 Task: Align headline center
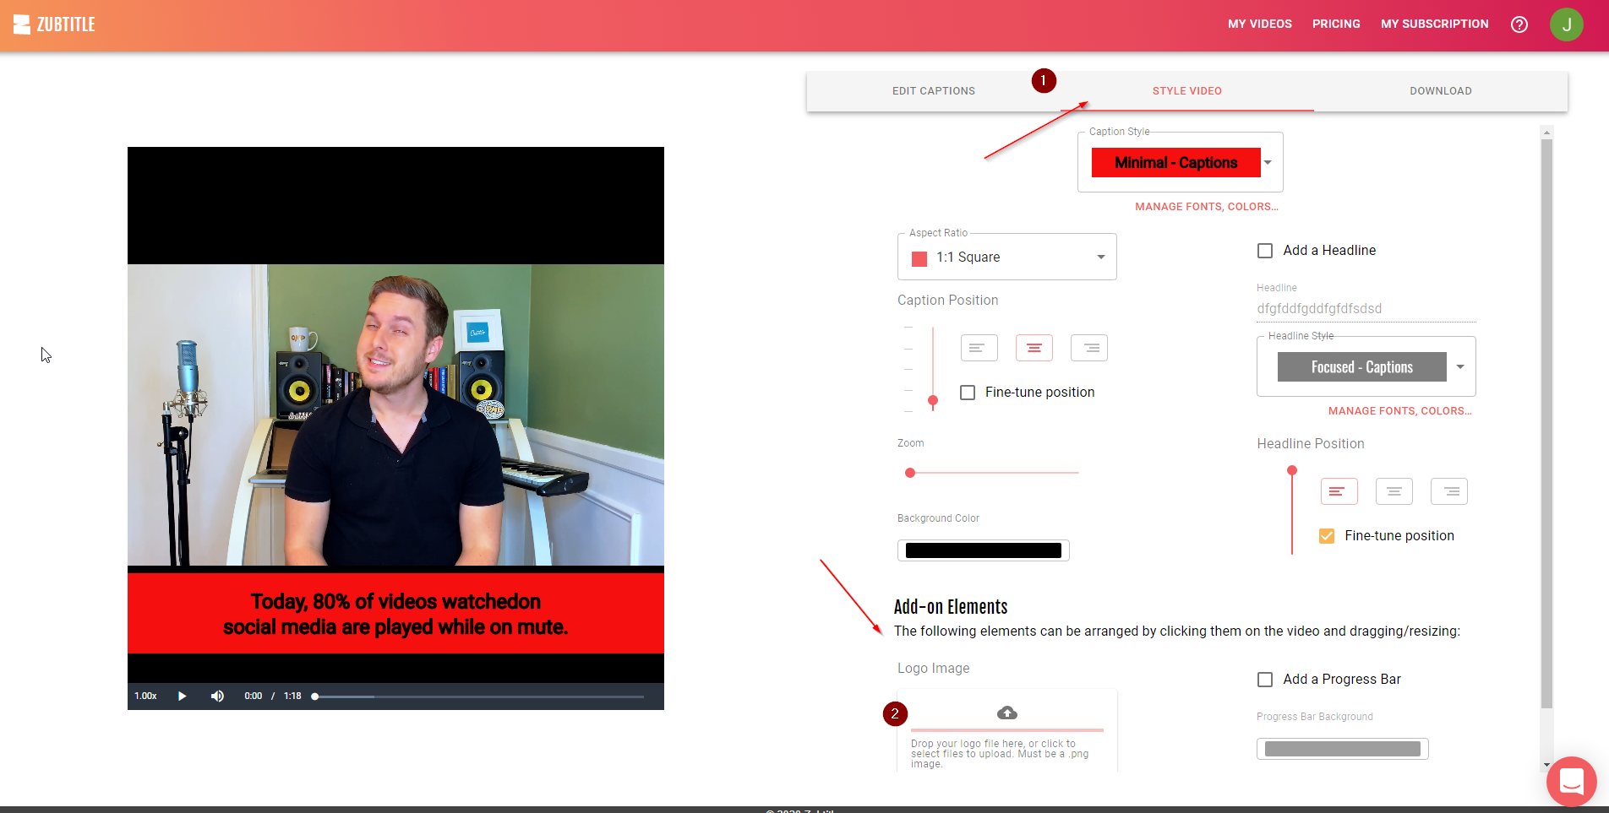point(1394,491)
